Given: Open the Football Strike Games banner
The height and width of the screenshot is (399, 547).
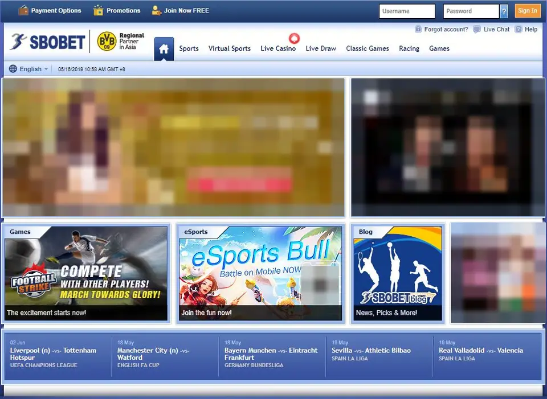Looking at the screenshot, I should click(x=86, y=273).
